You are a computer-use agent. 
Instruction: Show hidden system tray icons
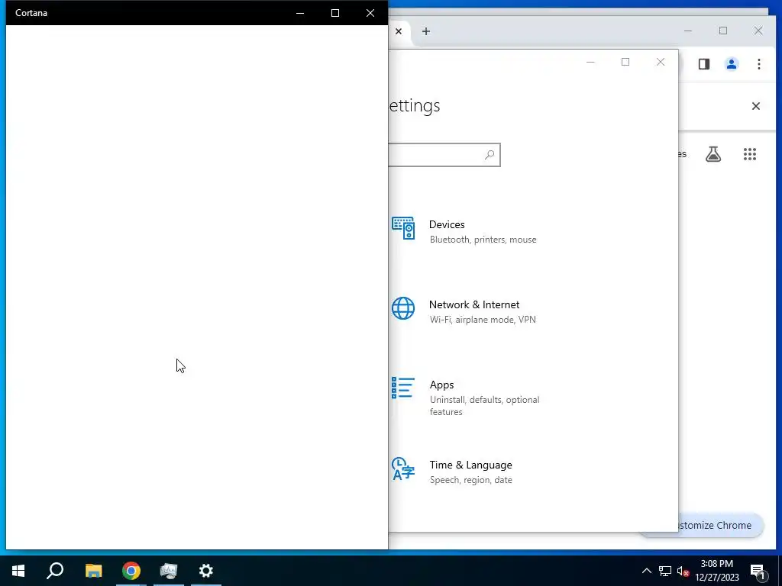pyautogui.click(x=646, y=571)
